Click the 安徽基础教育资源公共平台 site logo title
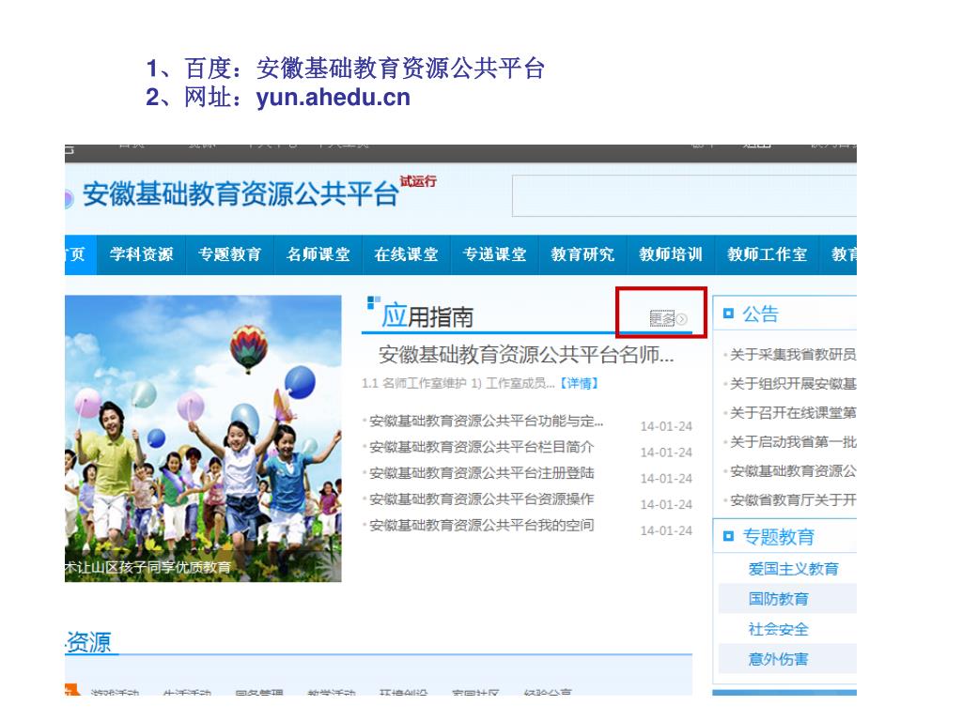 coord(240,193)
